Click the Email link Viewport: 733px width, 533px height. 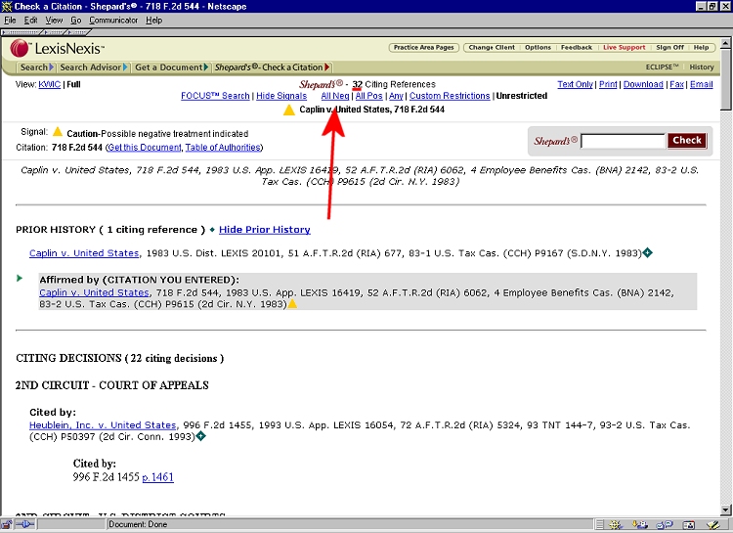point(701,85)
